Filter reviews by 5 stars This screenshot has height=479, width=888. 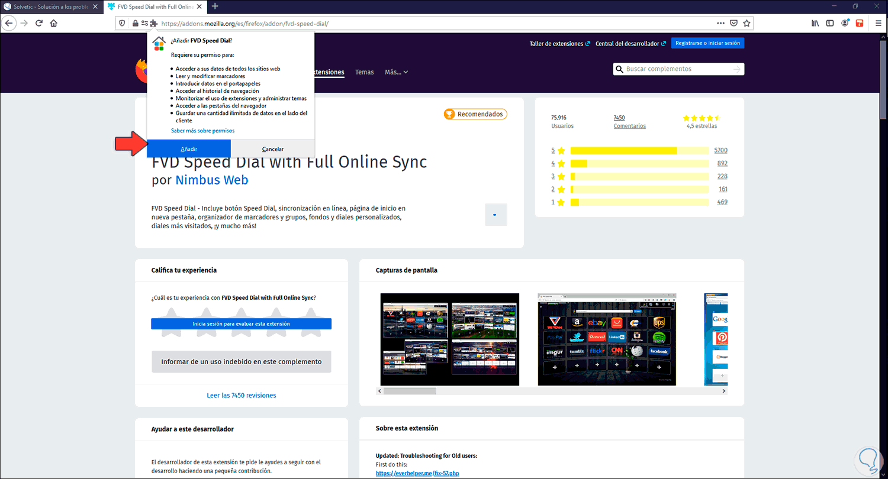pyautogui.click(x=558, y=150)
